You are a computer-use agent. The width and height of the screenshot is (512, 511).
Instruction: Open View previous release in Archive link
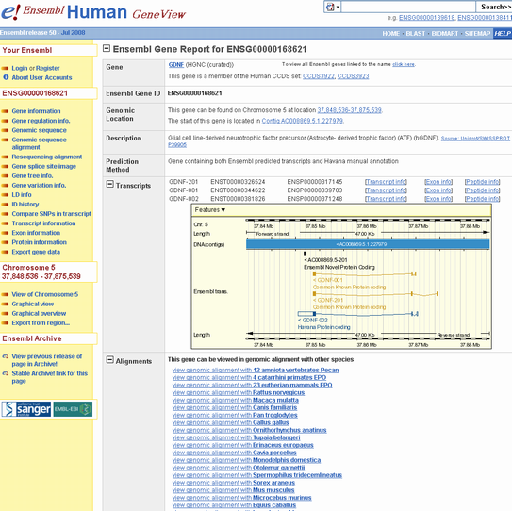click(x=47, y=360)
